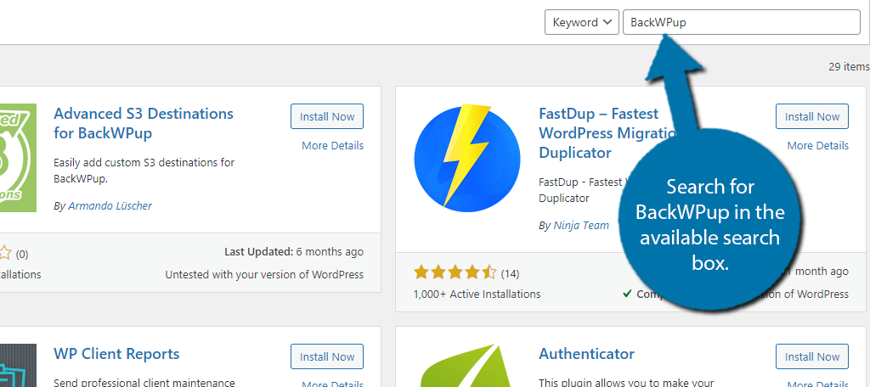
Task: Click the Advanced S3 Destinations green plugin icon
Action: tap(19, 158)
